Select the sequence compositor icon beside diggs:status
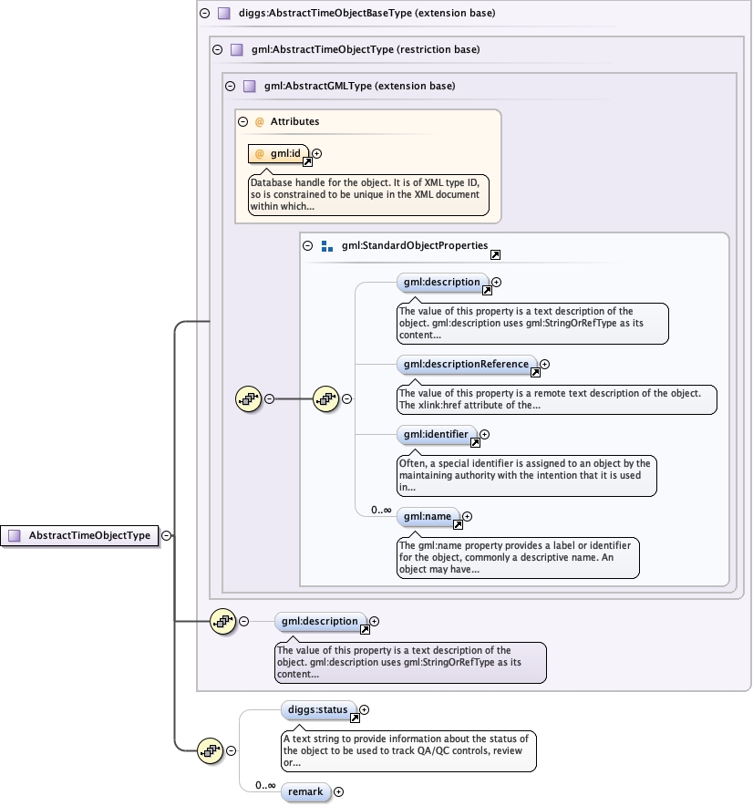Screen dimensions: 753x806 point(211,750)
